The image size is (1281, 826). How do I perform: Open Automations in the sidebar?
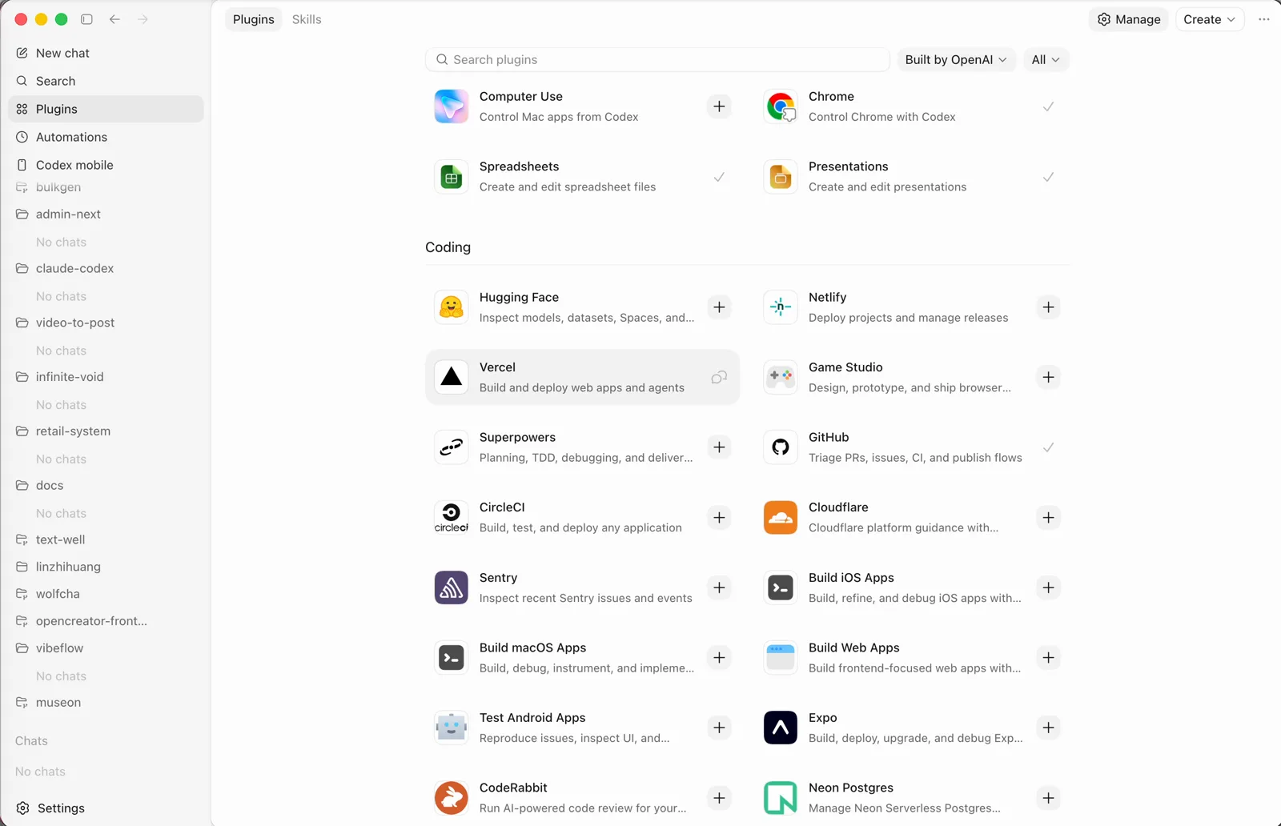pyautogui.click(x=106, y=137)
